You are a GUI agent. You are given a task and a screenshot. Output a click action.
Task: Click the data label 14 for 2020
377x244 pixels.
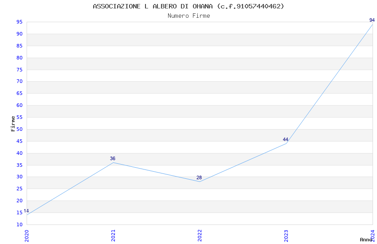click(26, 211)
